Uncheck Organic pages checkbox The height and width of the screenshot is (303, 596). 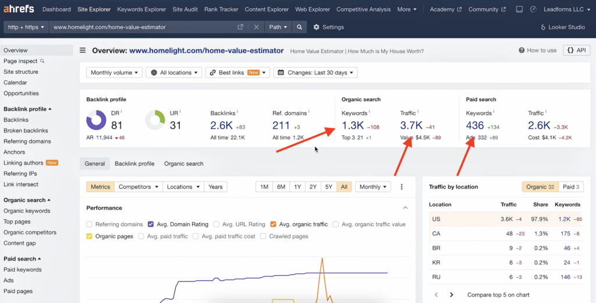[89, 236]
